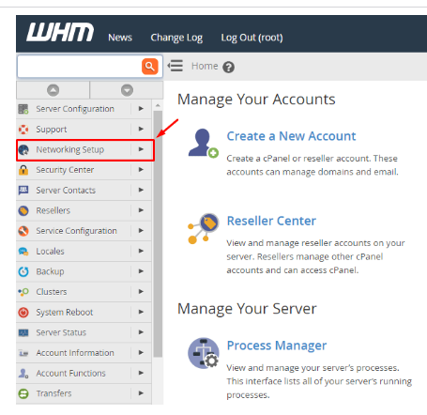
Task: Expand the Clusters submenu arrow
Action: click(141, 292)
